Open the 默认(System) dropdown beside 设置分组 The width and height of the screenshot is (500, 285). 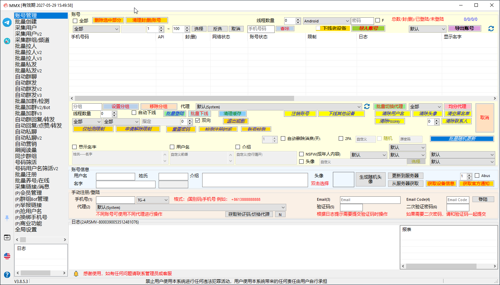[x=279, y=107]
